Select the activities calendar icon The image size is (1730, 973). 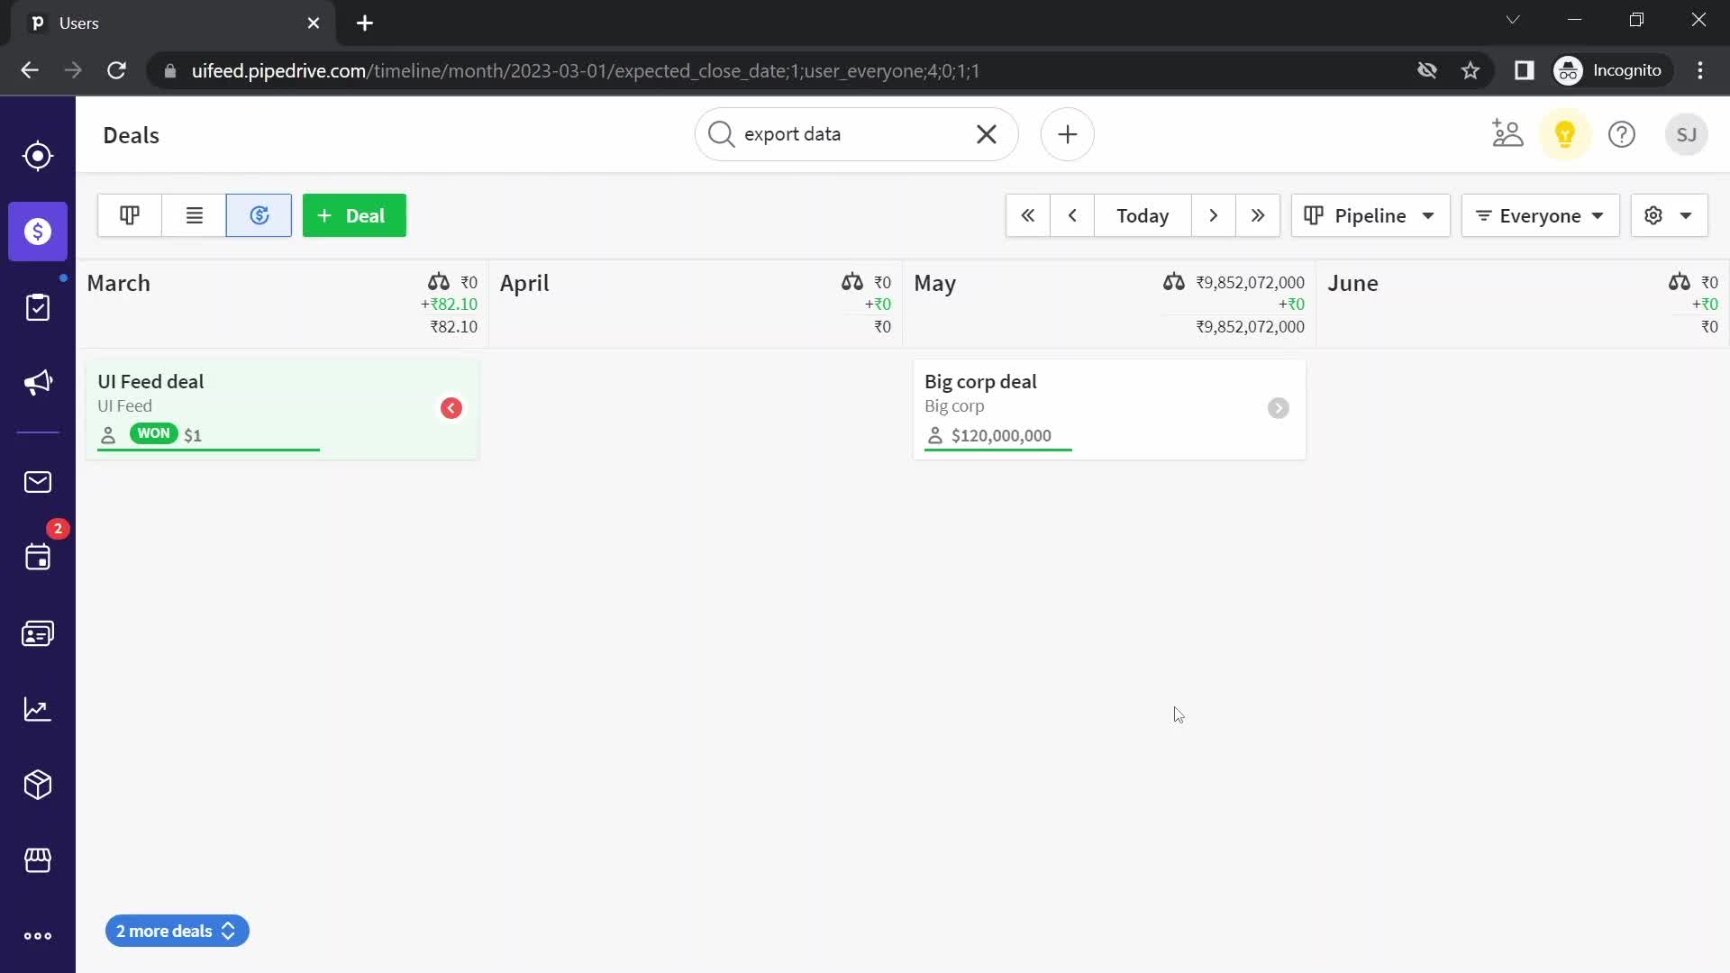(x=37, y=556)
